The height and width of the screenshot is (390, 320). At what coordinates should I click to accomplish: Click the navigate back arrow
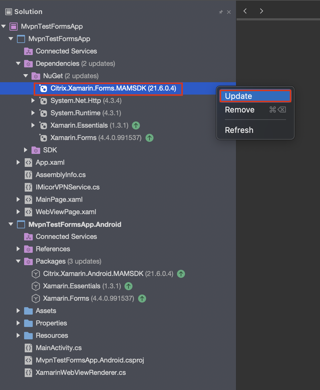coord(245,11)
